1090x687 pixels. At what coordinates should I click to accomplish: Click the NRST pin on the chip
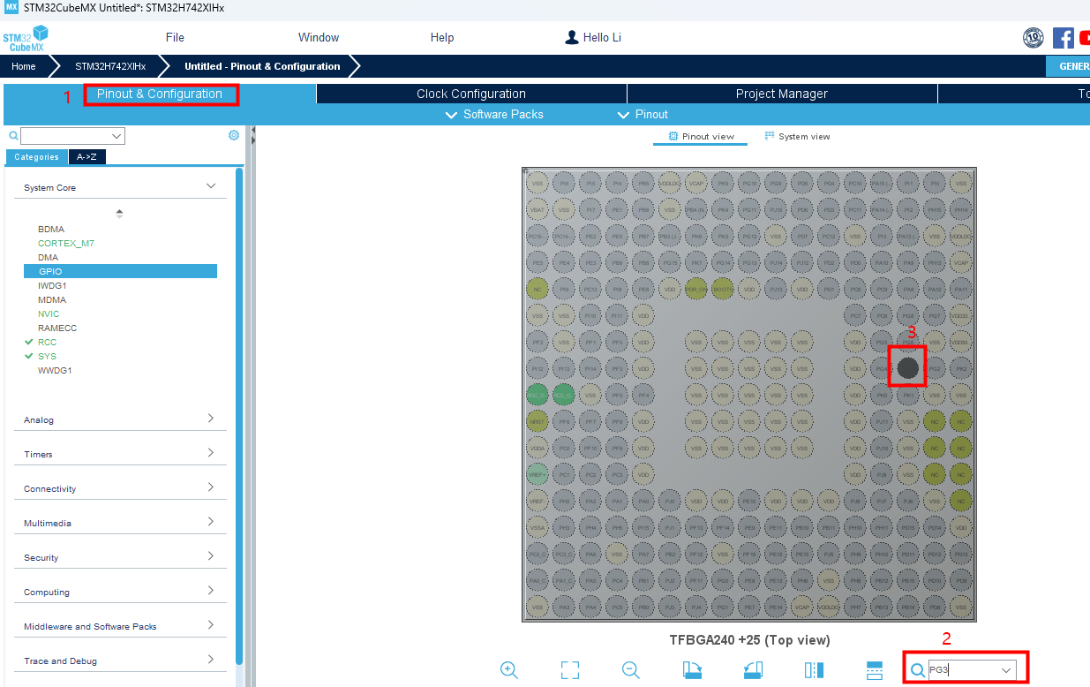537,421
